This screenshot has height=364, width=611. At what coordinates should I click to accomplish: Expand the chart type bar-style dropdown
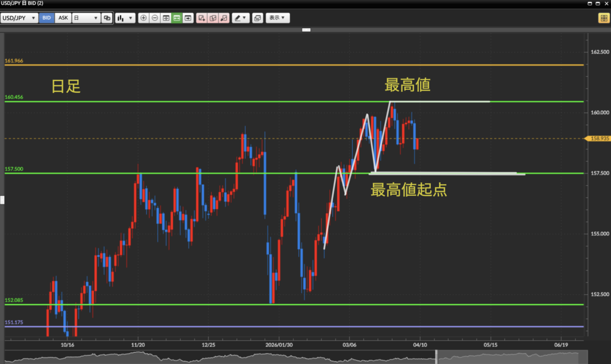125,18
